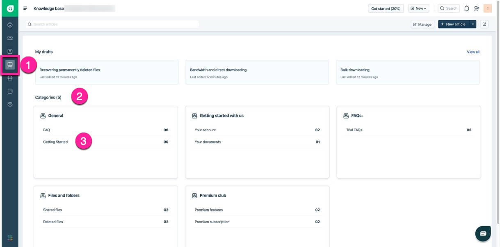Open the Contacts icon in the sidebar
Screen dimensions: 500x247
(x=9, y=51)
